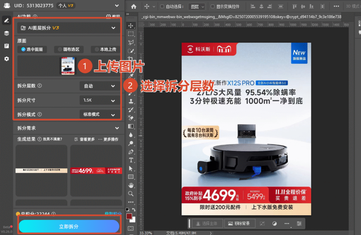Switch to the _cgi-bin_mmwebwx document tab

tap(241, 17)
